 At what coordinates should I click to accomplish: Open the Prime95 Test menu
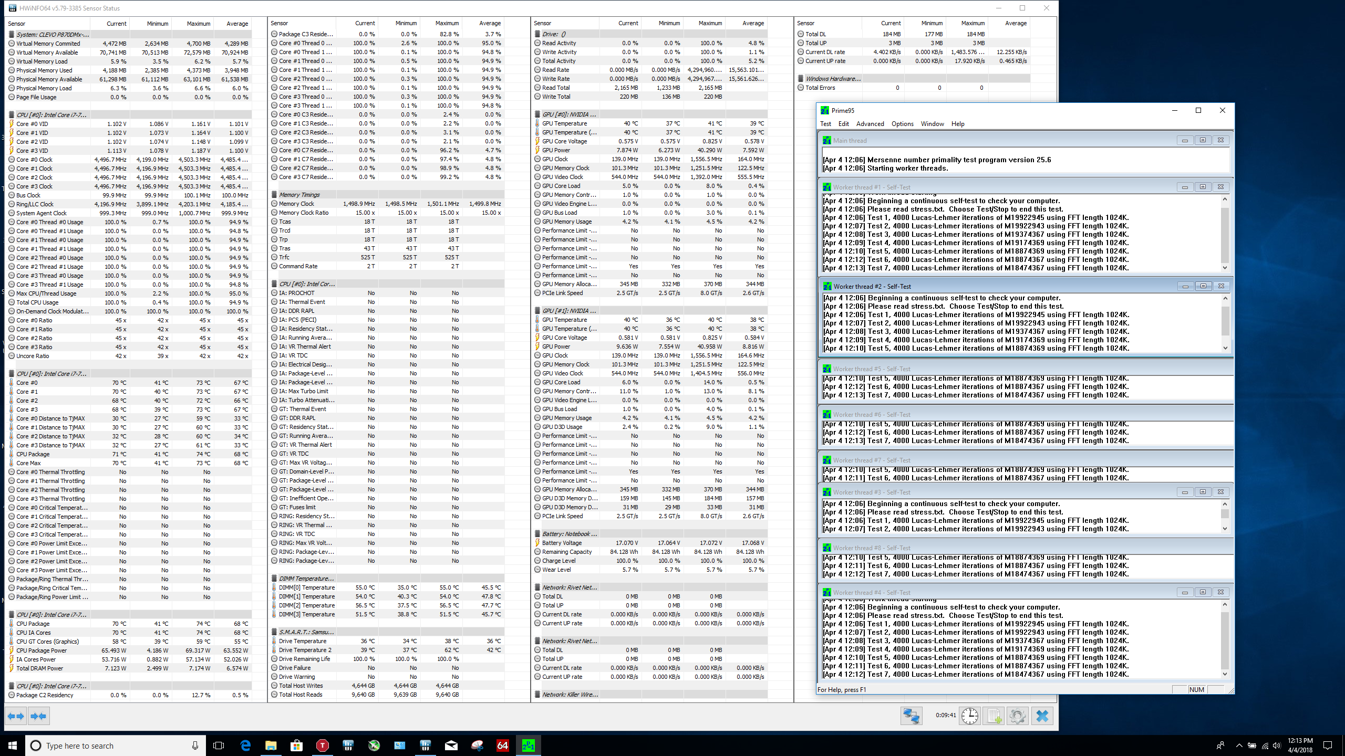tap(825, 124)
